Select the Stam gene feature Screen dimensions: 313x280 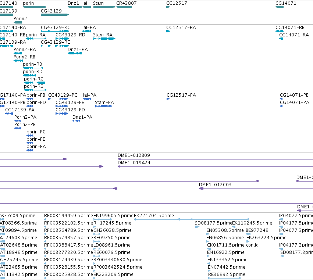point(104,7)
